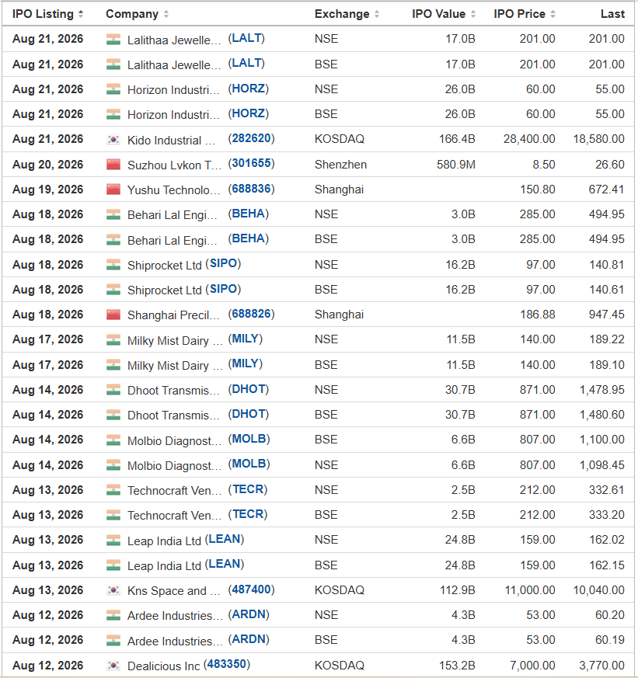Select Shanghai Precil... company name
The image size is (638, 678).
coord(173,315)
